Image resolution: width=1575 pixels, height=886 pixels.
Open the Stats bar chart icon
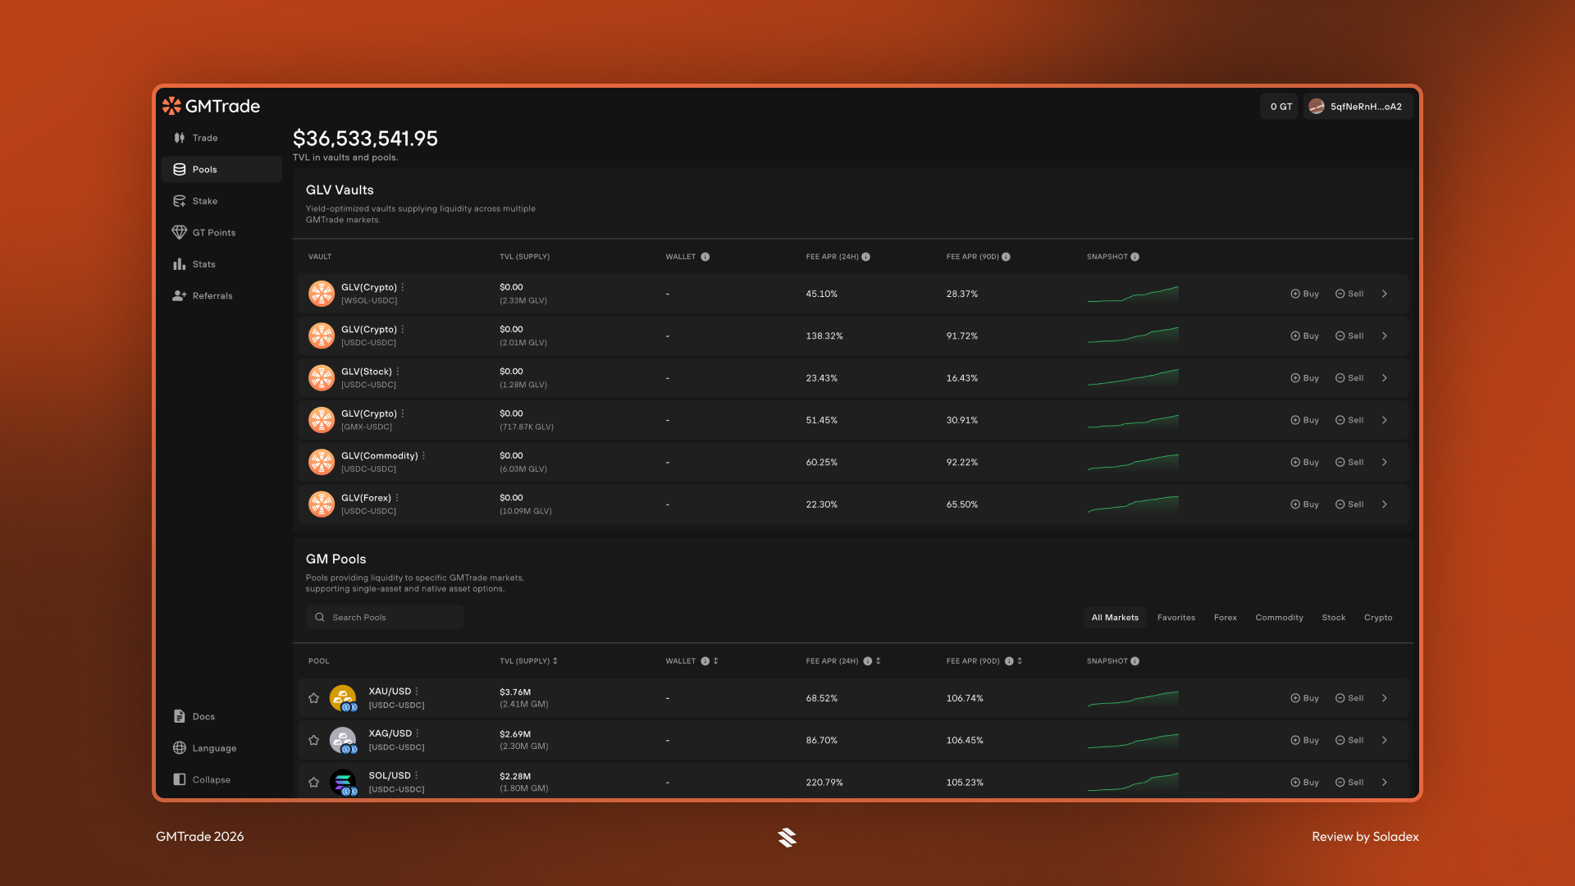click(179, 264)
